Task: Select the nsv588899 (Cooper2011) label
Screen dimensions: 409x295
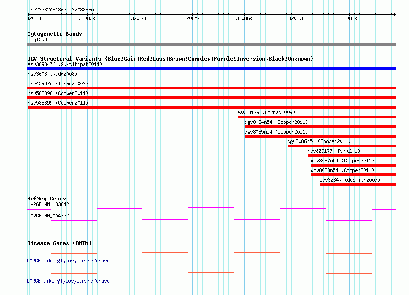Action: [58, 103]
